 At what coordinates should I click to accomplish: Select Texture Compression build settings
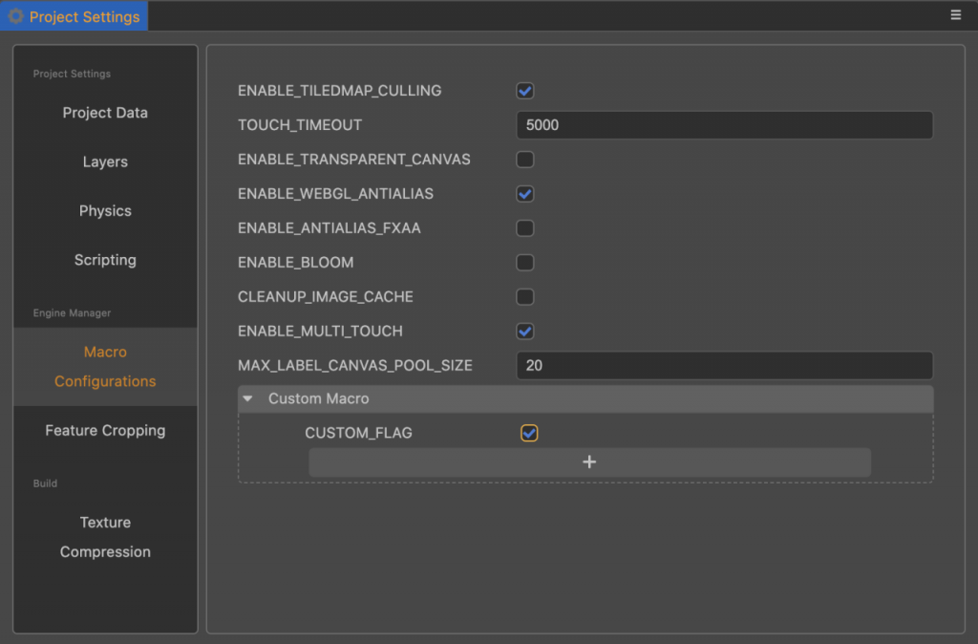pyautogui.click(x=105, y=537)
